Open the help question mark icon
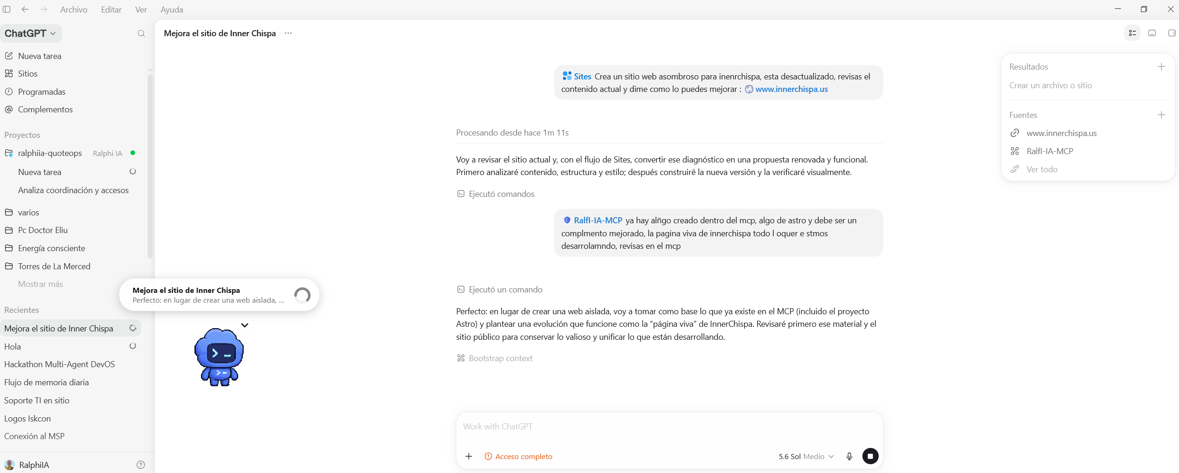This screenshot has width=1179, height=473. [141, 465]
